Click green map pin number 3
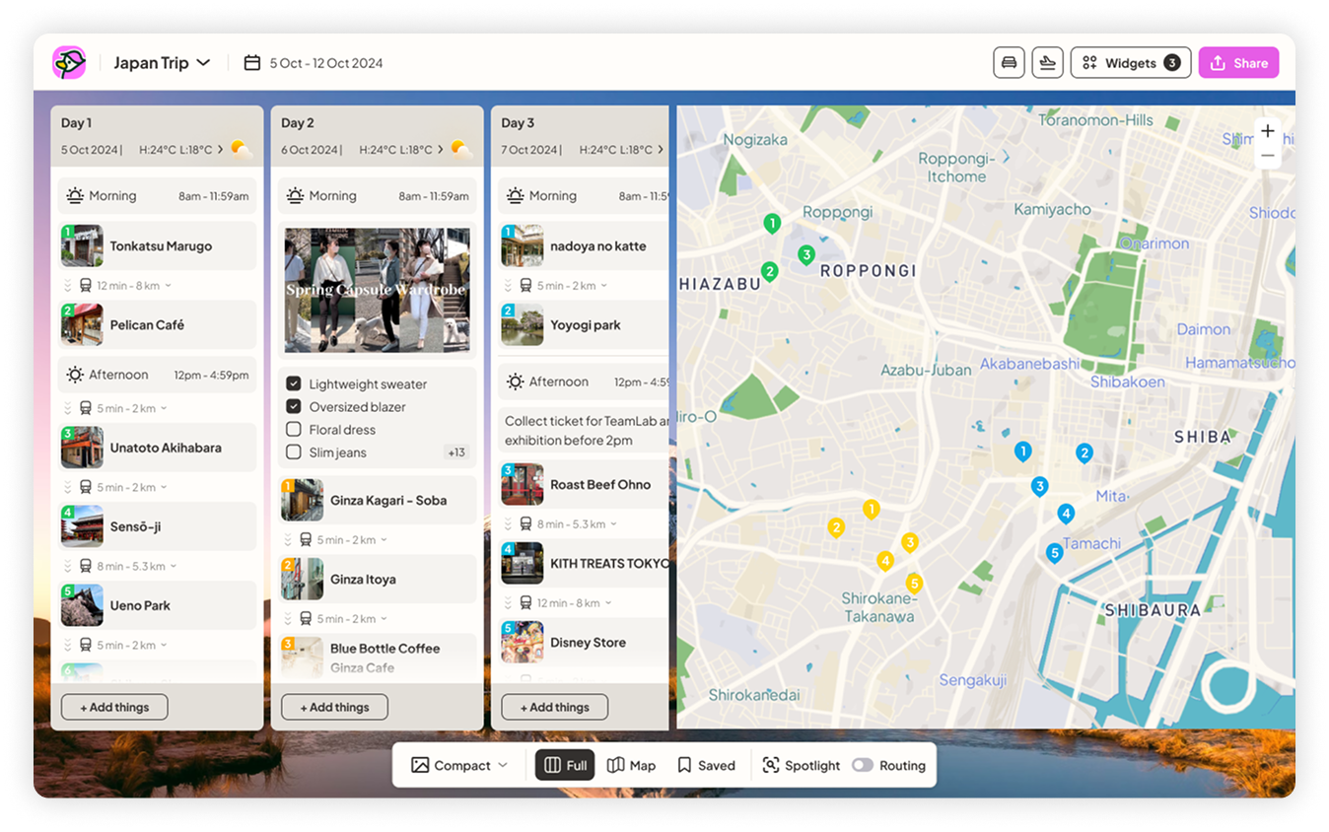This screenshot has height=832, width=1329. pos(805,255)
